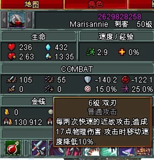
Task: Select the green slash skill icon
Action: (x=109, y=152)
